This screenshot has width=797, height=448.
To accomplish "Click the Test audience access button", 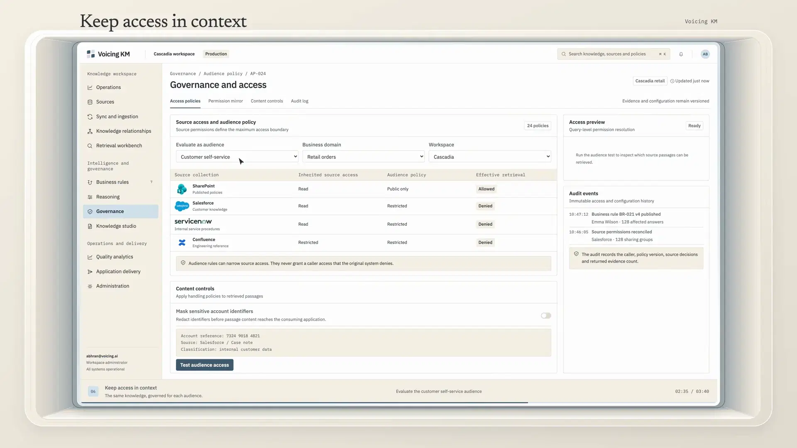I will click(x=205, y=365).
